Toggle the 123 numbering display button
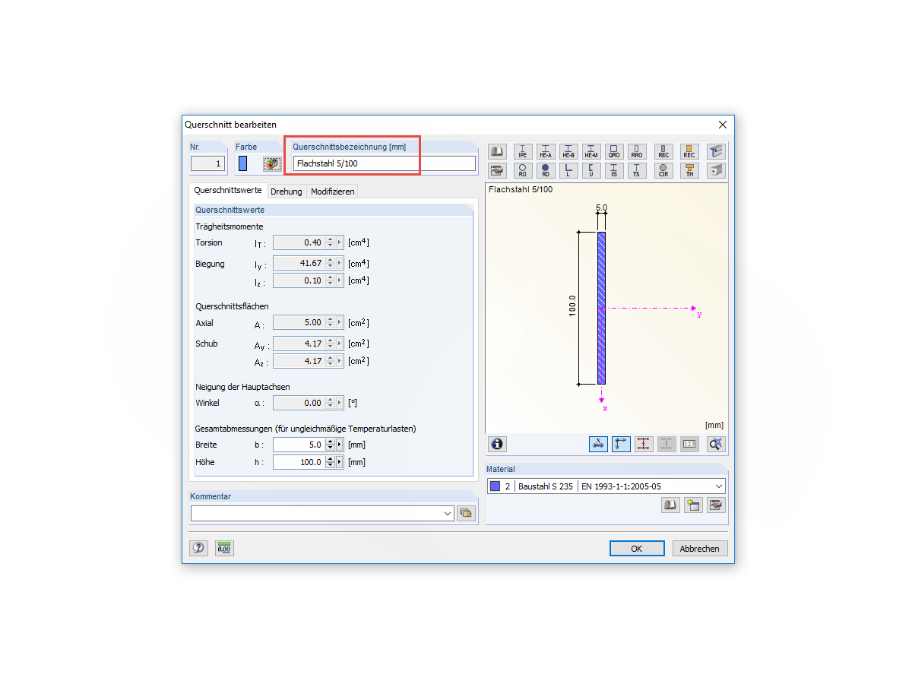The width and height of the screenshot is (912, 684). (x=689, y=444)
